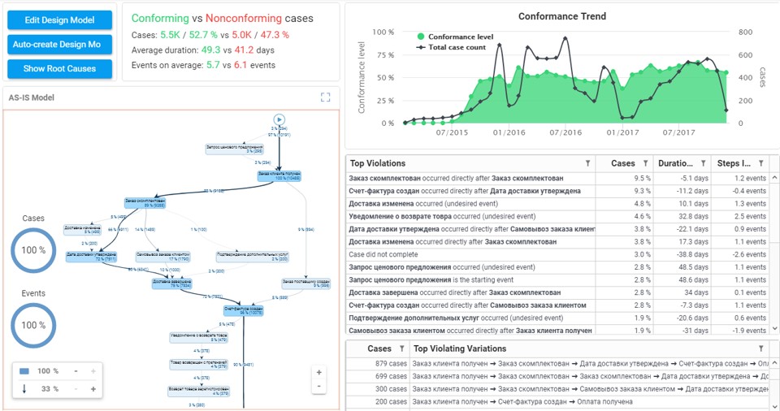Sort by Top Violating Variations header
The image size is (780, 411).
[460, 348]
